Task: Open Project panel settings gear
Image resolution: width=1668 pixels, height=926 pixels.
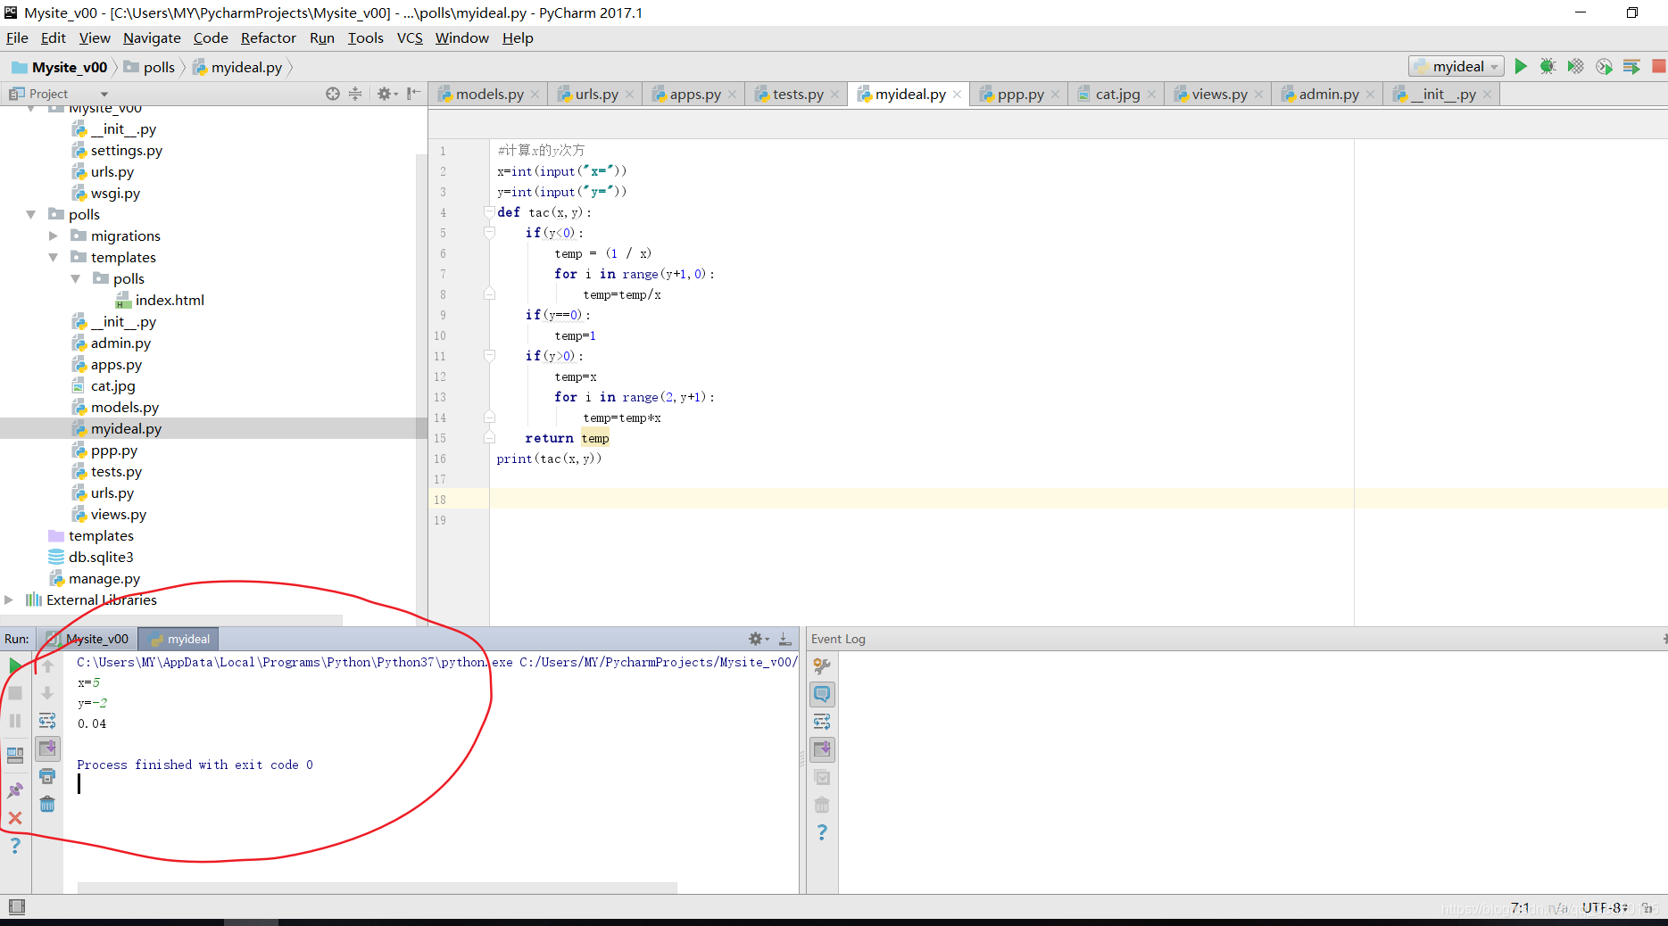Action: tap(385, 94)
